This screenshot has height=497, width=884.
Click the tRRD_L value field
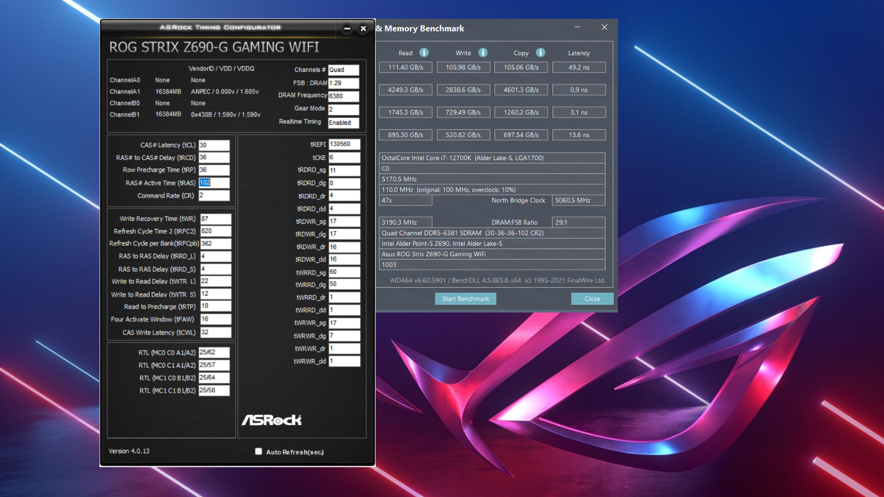tap(215, 256)
